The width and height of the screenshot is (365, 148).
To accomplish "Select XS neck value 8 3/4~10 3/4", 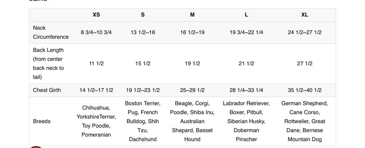I will coord(96,32).
